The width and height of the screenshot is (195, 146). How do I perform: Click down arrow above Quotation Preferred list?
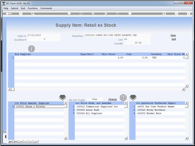[133, 97]
